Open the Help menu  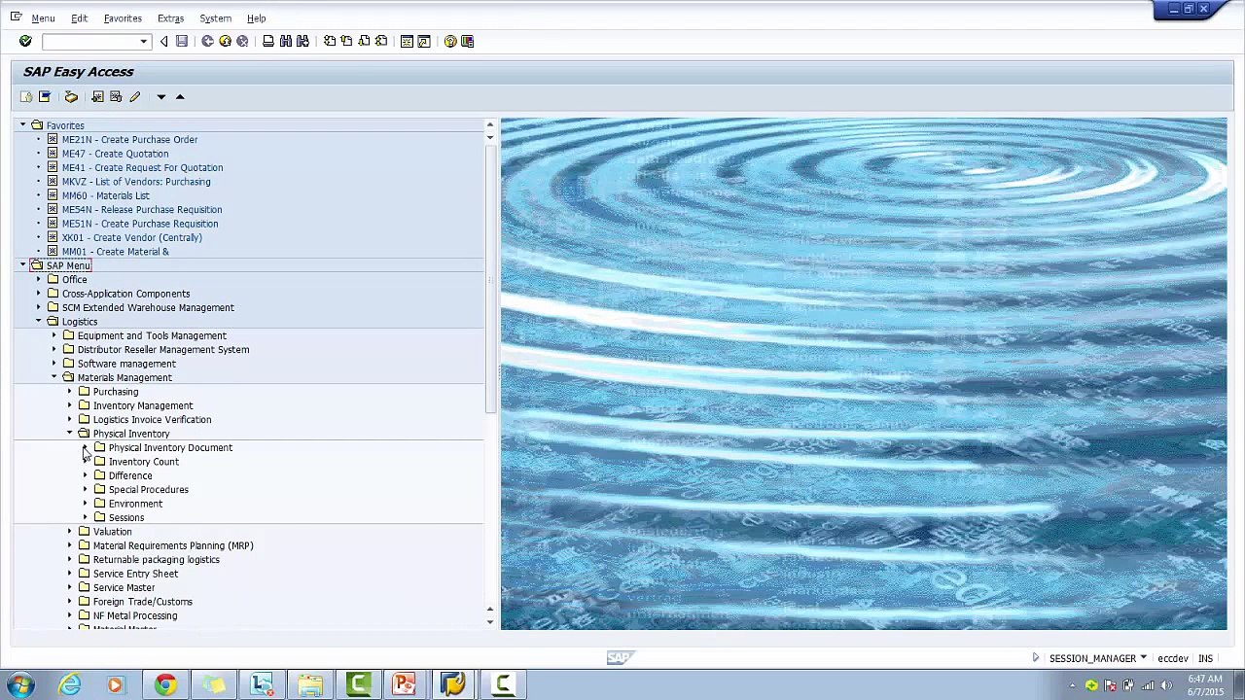[256, 18]
